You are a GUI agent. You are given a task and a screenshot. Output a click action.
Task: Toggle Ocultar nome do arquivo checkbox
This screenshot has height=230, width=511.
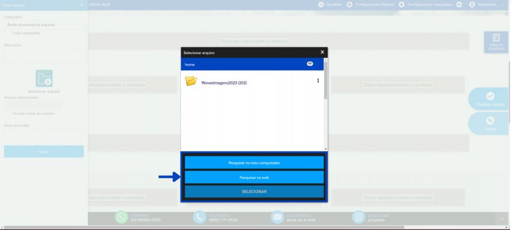click(x=7, y=114)
